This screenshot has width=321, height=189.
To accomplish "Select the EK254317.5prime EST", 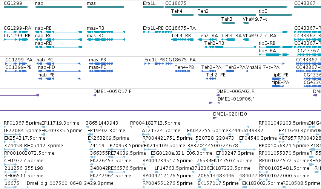I will click(x=10, y=142).
